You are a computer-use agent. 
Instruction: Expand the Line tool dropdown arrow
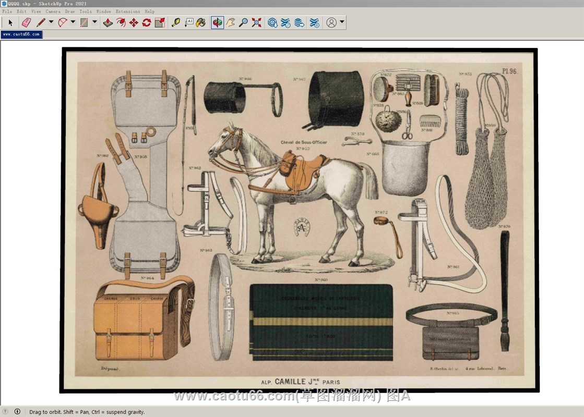click(x=51, y=22)
